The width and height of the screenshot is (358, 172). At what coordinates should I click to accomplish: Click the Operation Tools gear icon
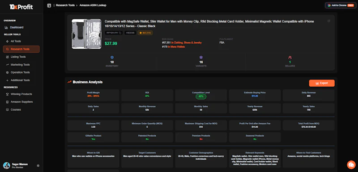pos(7,72)
